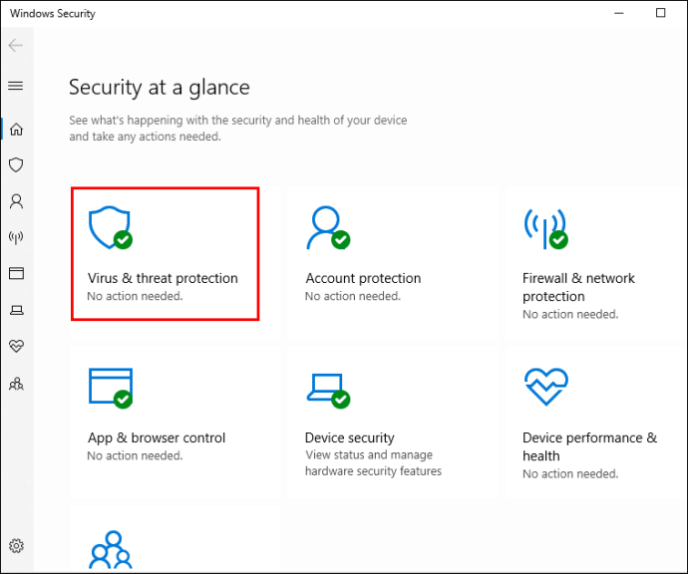Open App & browser window sidebar icon
This screenshot has height=574, width=688.
pyautogui.click(x=16, y=273)
